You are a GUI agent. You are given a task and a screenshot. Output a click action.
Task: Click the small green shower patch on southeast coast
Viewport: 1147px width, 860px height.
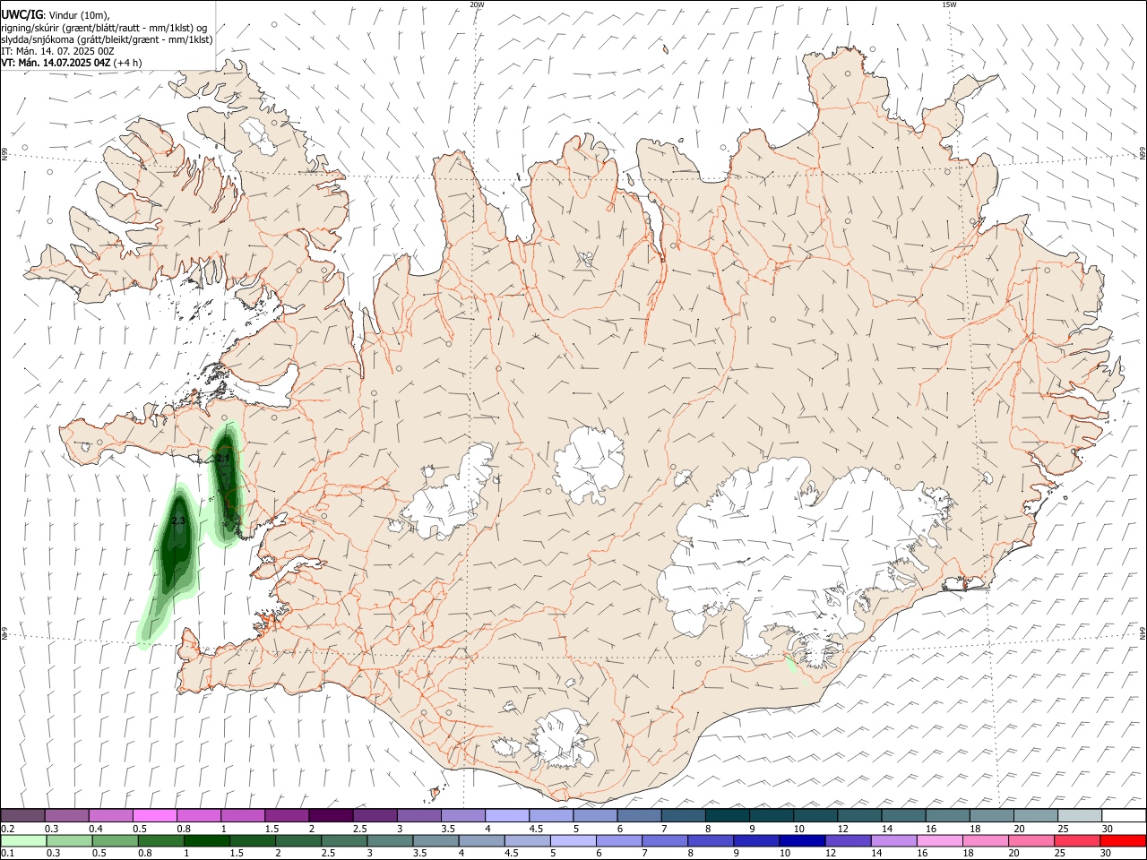pos(790,665)
